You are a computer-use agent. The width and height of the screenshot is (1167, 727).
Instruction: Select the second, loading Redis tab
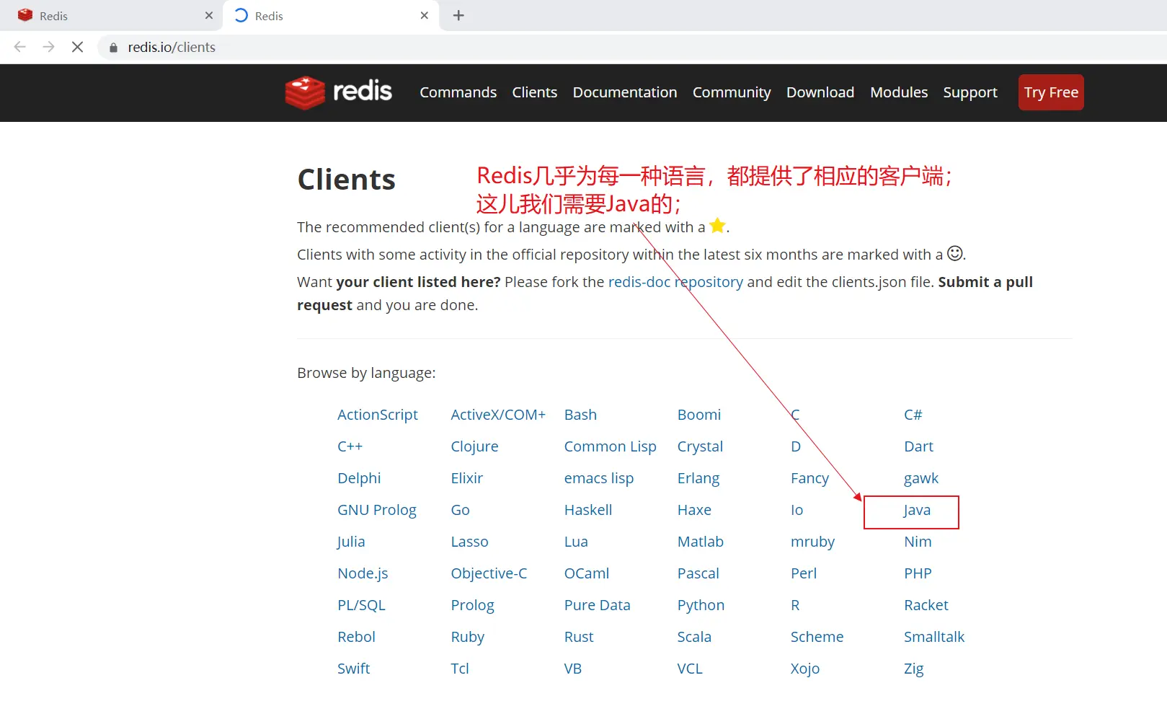(332, 16)
